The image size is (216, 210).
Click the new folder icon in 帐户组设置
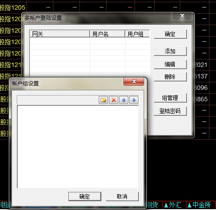pos(103,100)
